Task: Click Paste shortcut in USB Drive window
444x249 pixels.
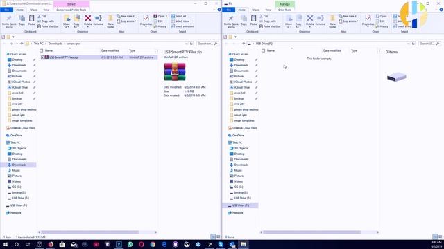Action: click(270, 26)
